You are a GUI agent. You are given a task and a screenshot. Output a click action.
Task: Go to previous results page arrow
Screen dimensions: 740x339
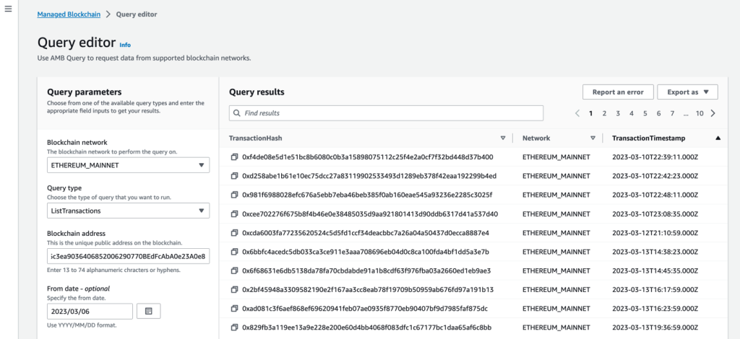(x=577, y=113)
